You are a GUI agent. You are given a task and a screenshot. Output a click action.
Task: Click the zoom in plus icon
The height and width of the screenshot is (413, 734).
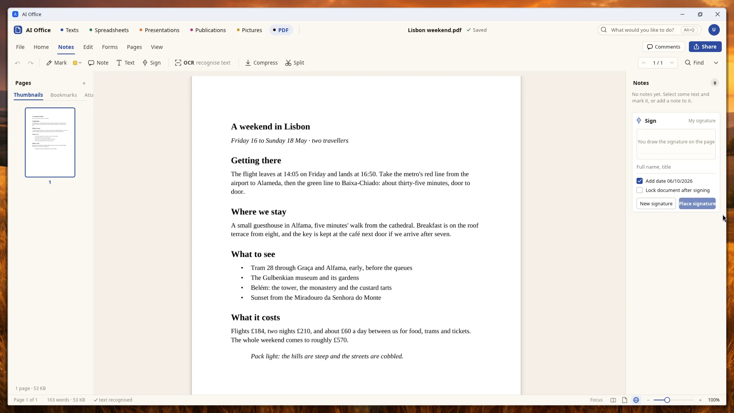(700, 400)
